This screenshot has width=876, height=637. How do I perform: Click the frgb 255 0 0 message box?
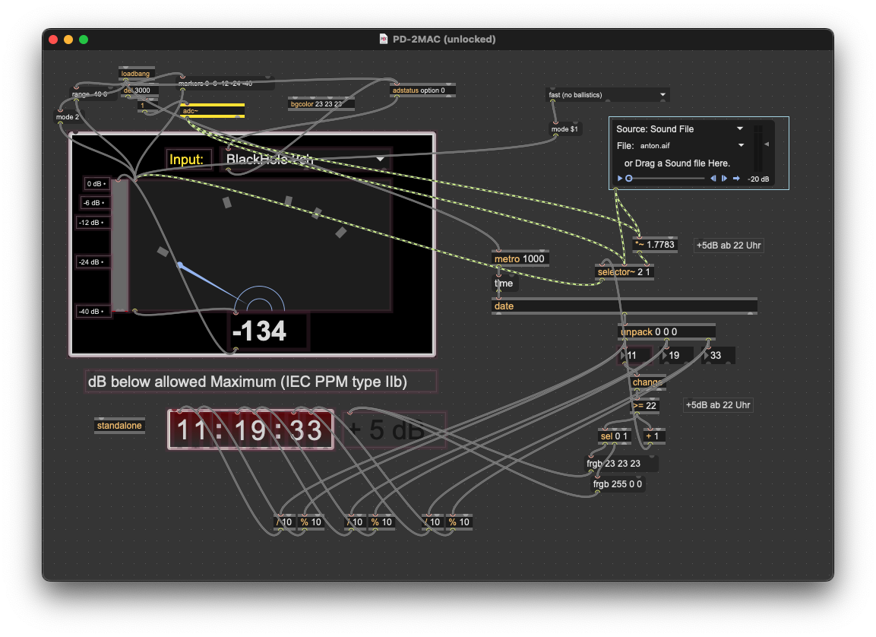point(617,483)
